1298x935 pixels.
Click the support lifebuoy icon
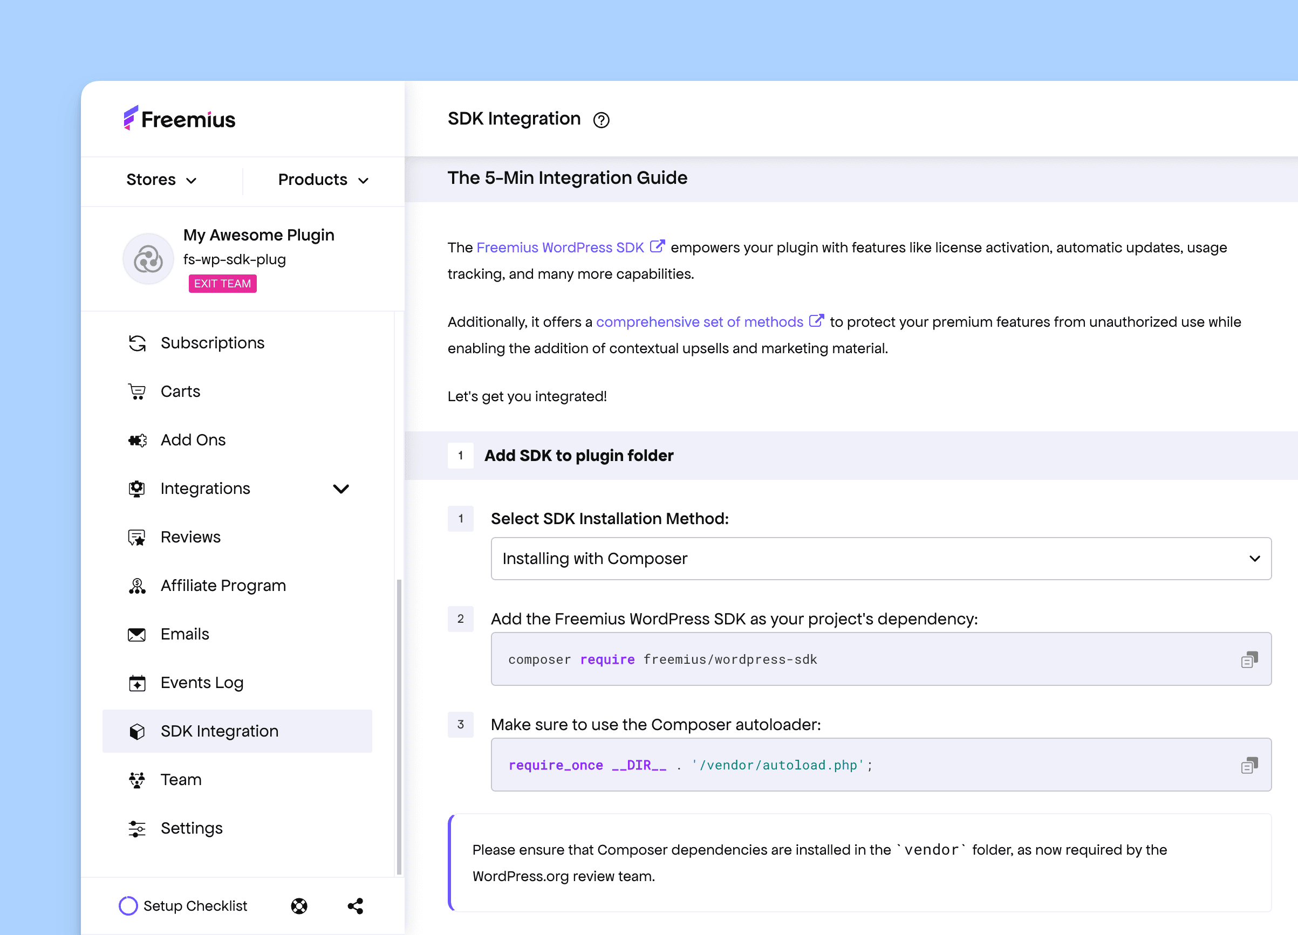click(x=299, y=906)
